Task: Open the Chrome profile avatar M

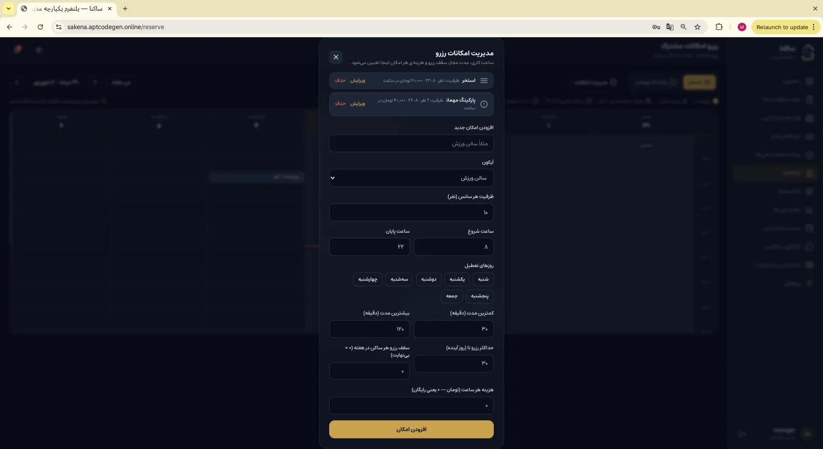Action: (x=742, y=27)
